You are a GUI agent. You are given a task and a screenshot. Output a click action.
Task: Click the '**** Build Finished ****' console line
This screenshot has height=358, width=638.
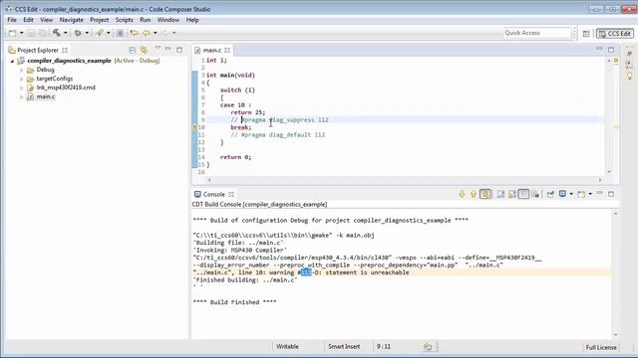235,302
